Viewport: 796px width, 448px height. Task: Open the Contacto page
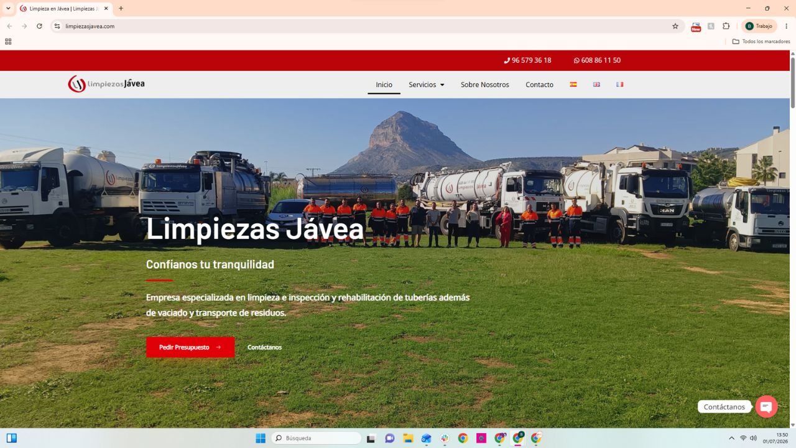pos(539,85)
